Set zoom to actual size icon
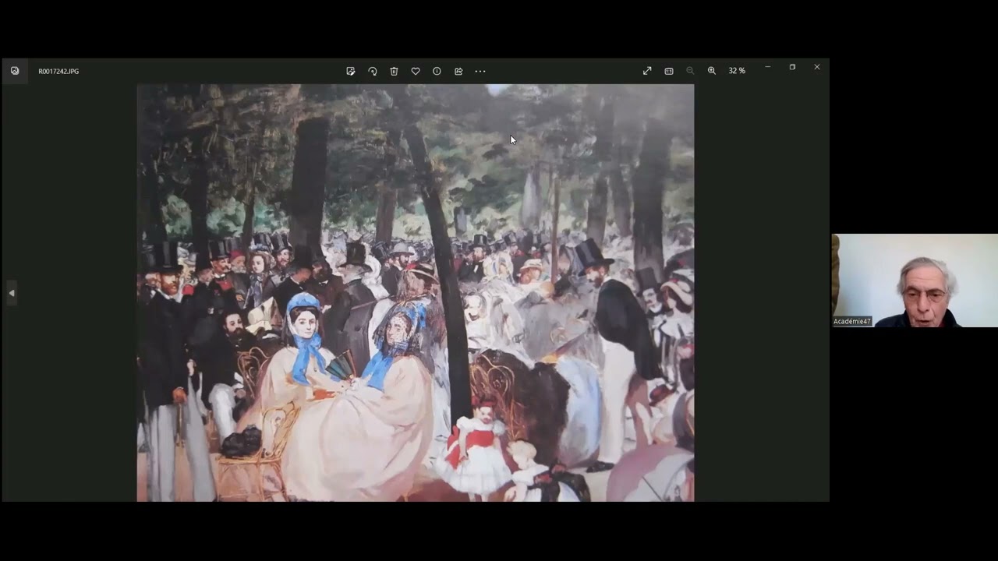The width and height of the screenshot is (998, 561). pyautogui.click(x=669, y=71)
